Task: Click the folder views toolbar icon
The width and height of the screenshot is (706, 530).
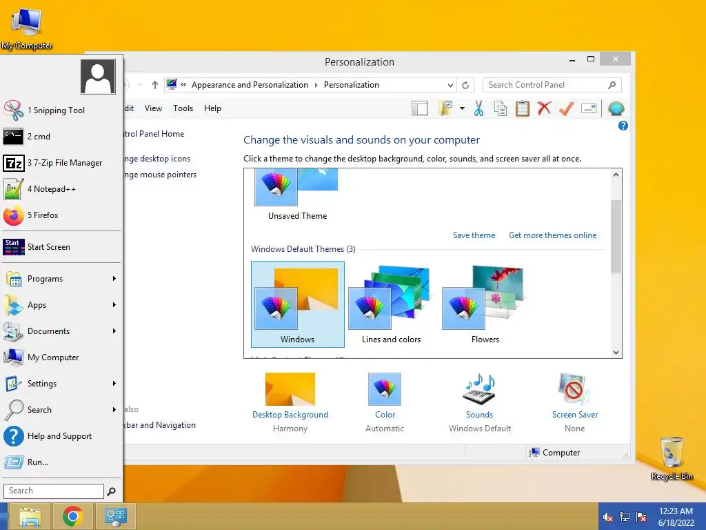Action: coord(445,108)
